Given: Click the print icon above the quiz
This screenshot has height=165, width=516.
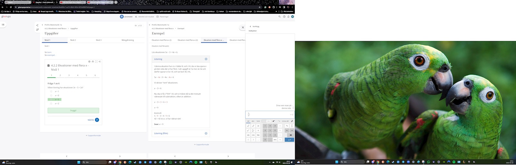Looking at the screenshot, I should pyautogui.click(x=93, y=61).
